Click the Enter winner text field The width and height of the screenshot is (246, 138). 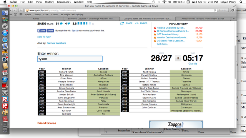point(70,59)
